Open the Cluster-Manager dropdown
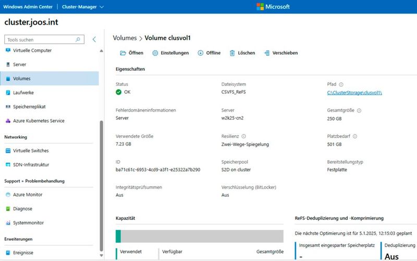 (83, 7)
